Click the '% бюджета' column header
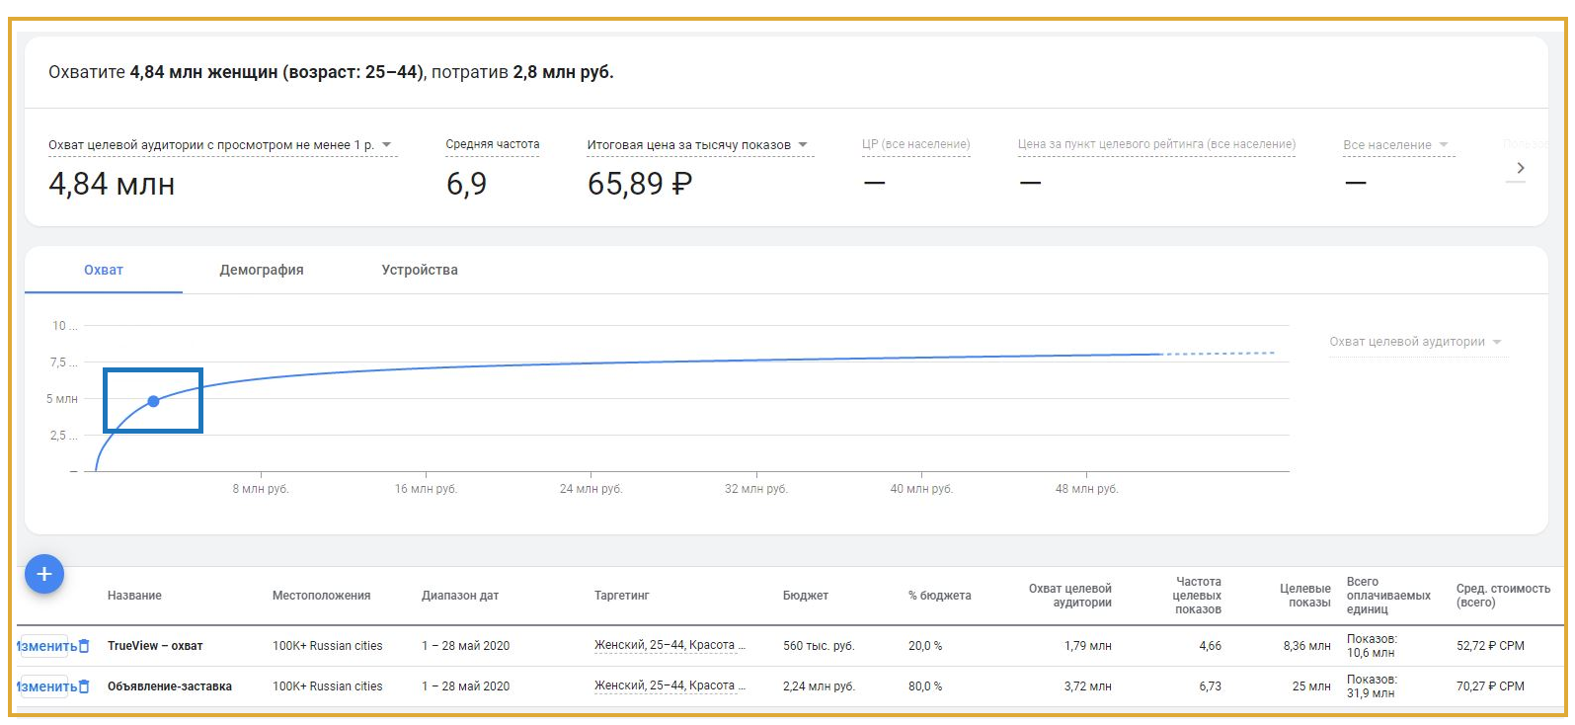This screenshot has height=725, width=1575. tap(940, 596)
